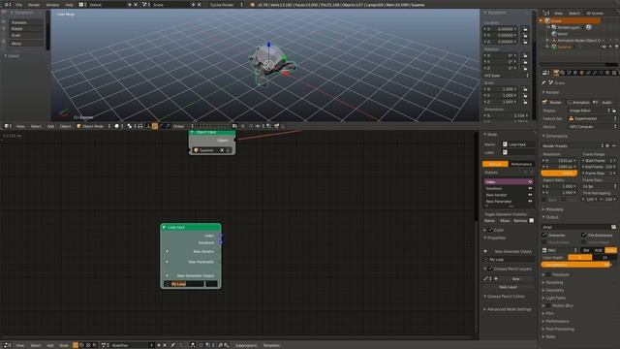
Task: Toggle visibility eye of New Parameter output
Action: point(530,201)
